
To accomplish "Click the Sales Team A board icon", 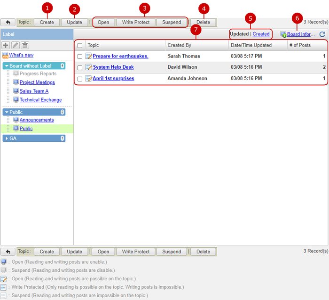I will coord(16,91).
